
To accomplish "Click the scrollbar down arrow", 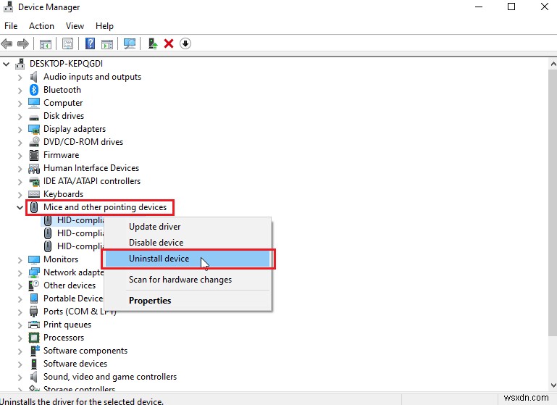I will coord(553,385).
